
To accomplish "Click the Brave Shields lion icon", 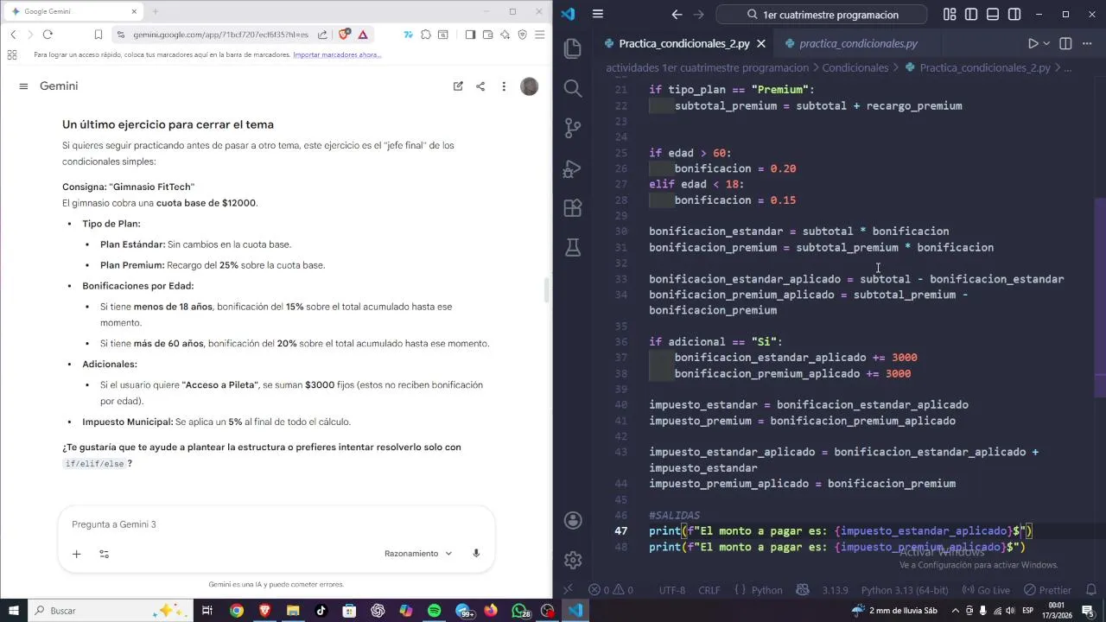I will [x=344, y=35].
